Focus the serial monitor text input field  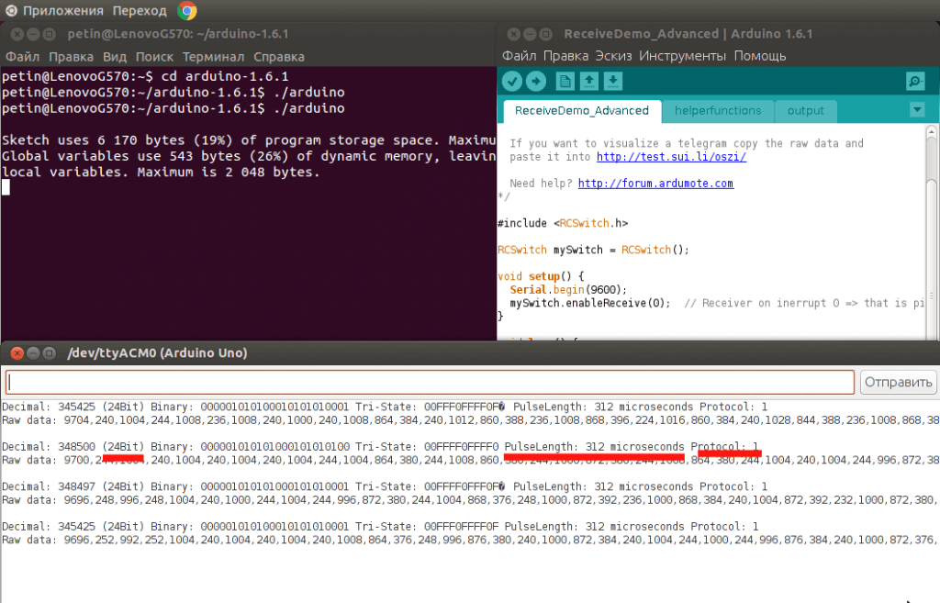tap(430, 382)
